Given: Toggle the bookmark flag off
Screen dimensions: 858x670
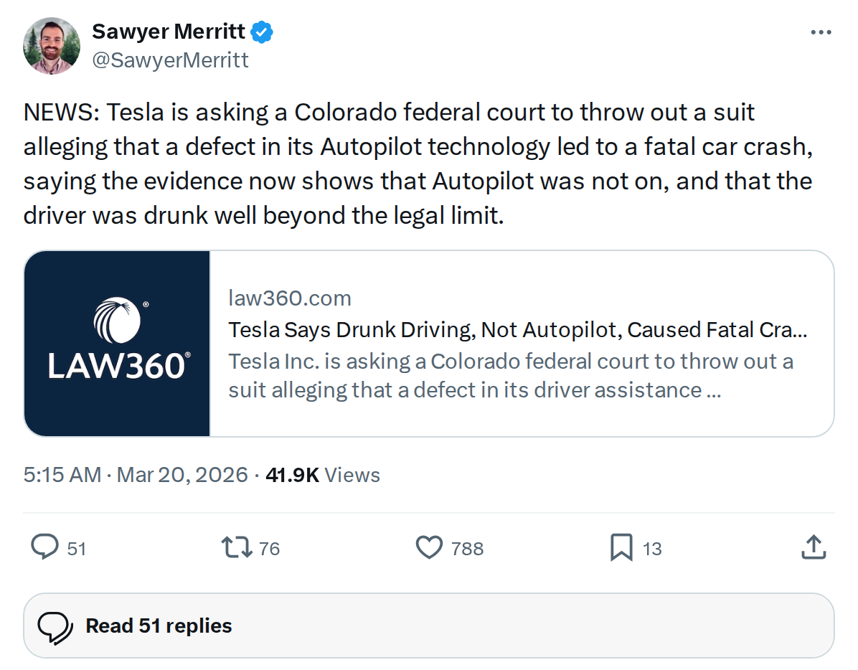Looking at the screenshot, I should (621, 547).
